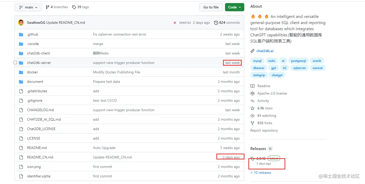Click the CHAT2DB_AI_SQL.md file icon
The width and height of the screenshot is (365, 184).
tap(21, 119)
